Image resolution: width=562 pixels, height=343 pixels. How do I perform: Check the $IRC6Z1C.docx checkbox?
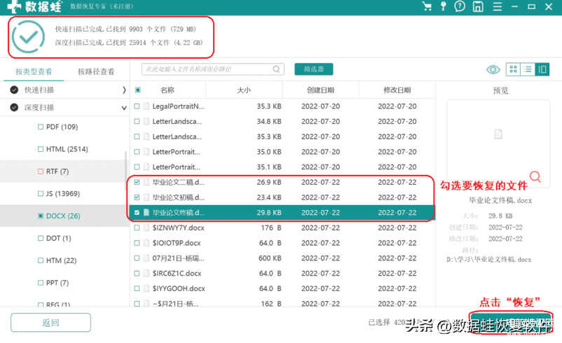pyautogui.click(x=137, y=273)
